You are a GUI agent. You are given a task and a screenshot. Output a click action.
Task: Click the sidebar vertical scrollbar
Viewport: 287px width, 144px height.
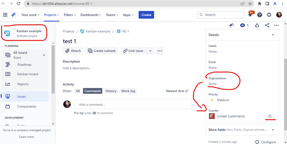coord(53,69)
